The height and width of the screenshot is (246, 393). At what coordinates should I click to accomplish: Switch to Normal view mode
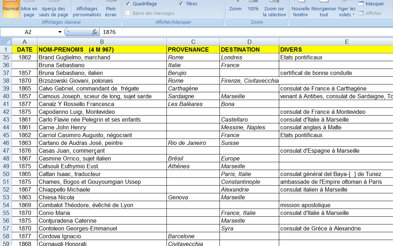(11, 9)
